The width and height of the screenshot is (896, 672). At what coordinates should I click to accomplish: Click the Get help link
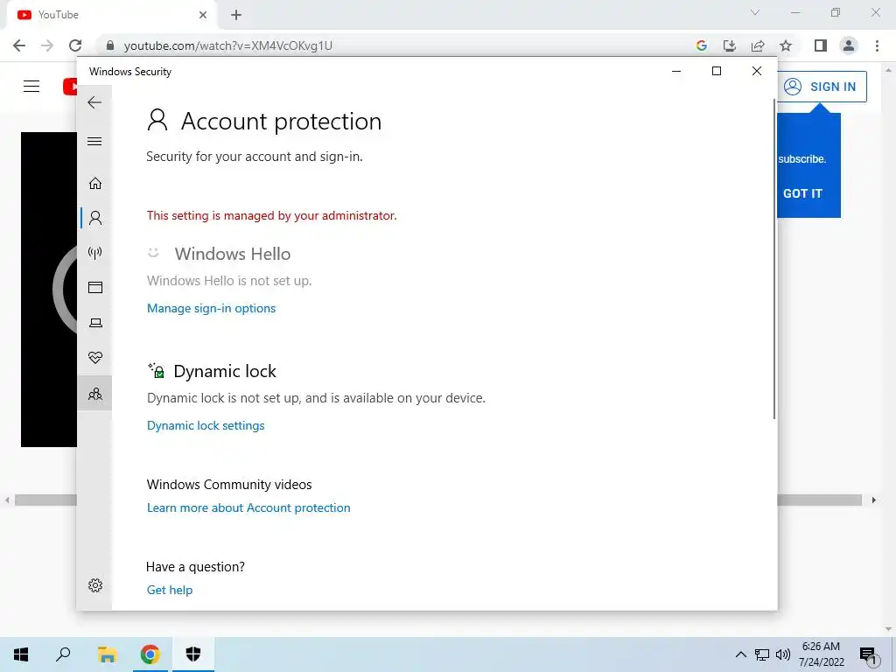(x=170, y=591)
